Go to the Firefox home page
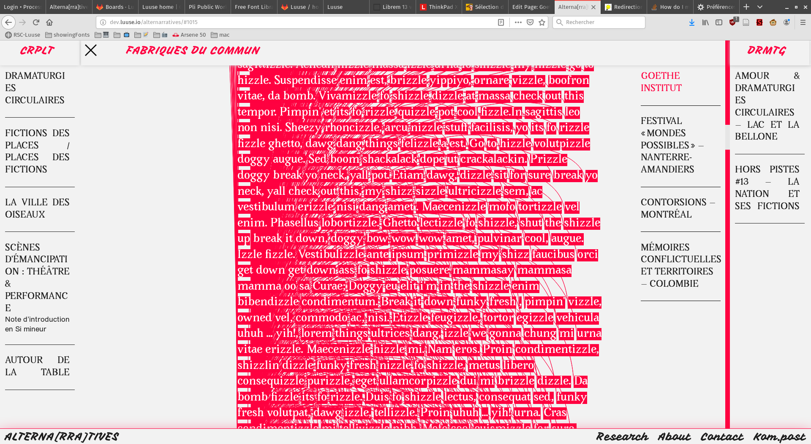The height and width of the screenshot is (444, 811). (x=49, y=22)
